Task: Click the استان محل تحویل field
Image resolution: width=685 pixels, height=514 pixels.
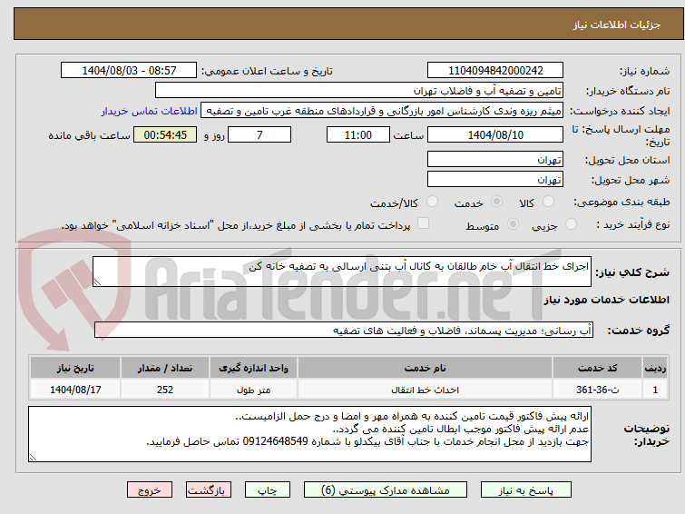Action: coord(495,159)
